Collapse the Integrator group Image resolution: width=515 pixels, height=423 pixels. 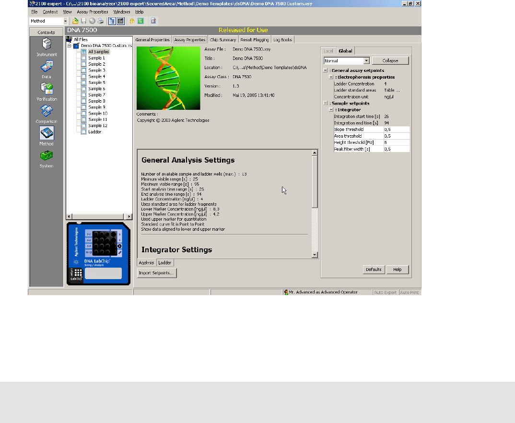pyautogui.click(x=331, y=110)
